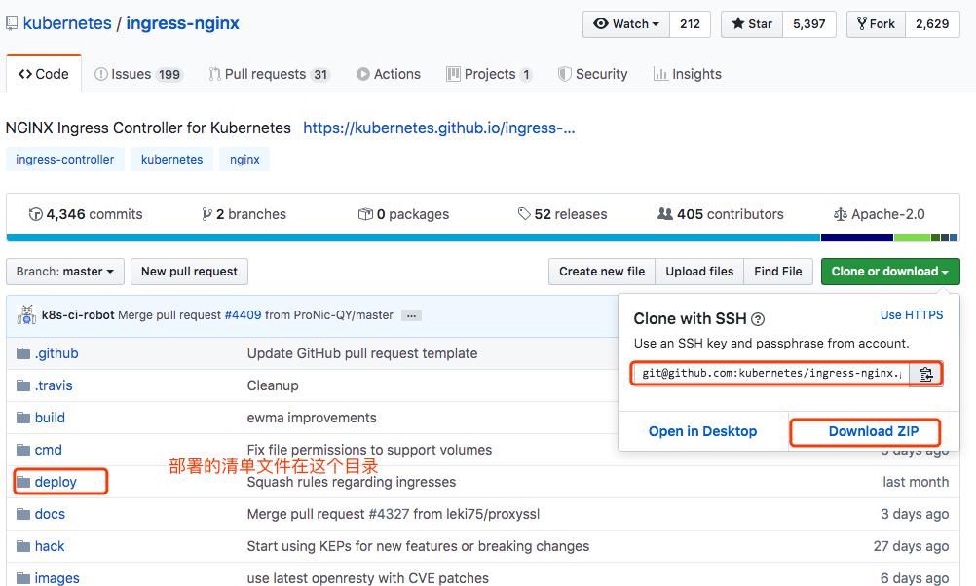Viewport: 976px width, 586px height.
Task: Click Download ZIP link
Action: tap(874, 432)
